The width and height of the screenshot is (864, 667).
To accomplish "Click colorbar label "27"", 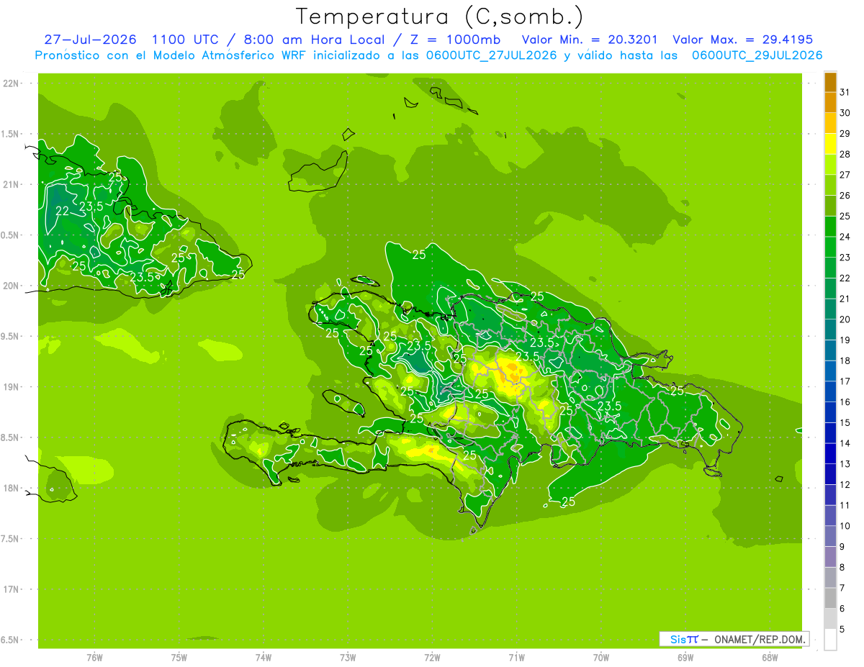I will click(x=845, y=175).
